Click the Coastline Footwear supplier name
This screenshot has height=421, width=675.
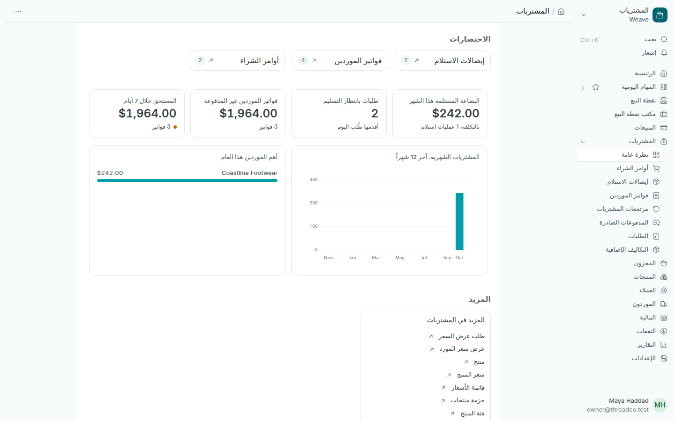249,173
